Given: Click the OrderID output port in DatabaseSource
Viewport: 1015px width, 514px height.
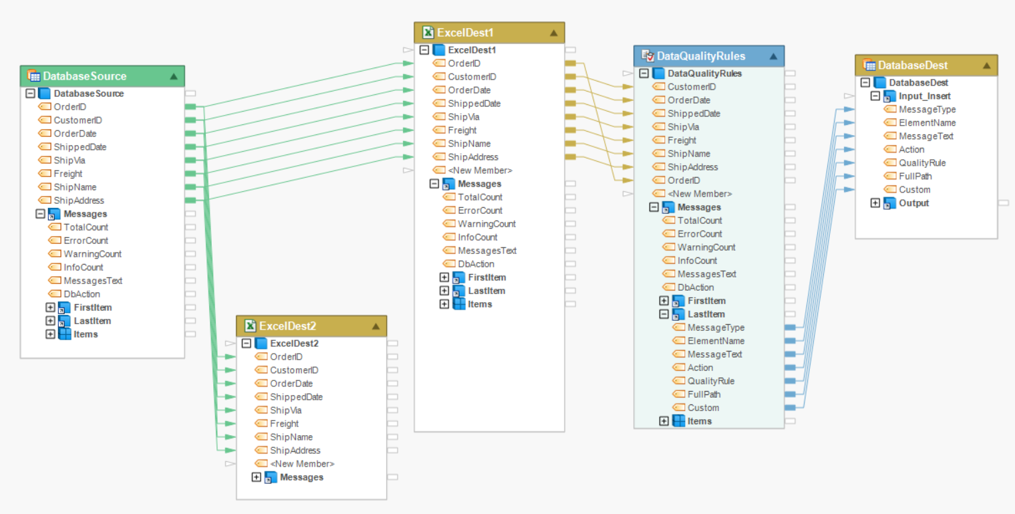Looking at the screenshot, I should (x=190, y=107).
